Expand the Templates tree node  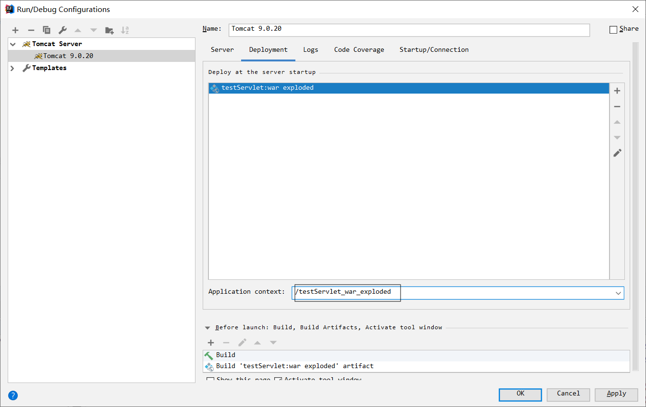click(x=13, y=68)
